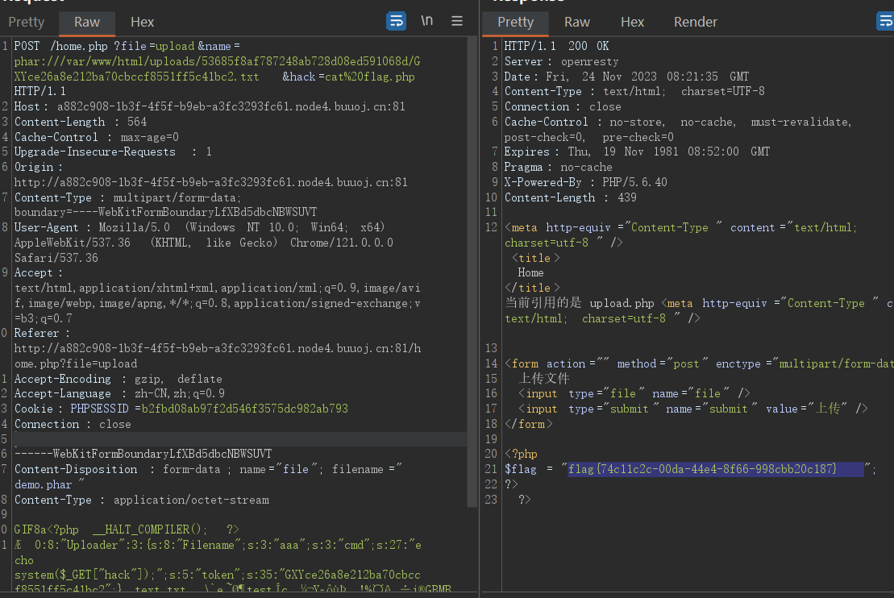Viewport: 894px width, 598px height.
Task: Open the Request panel hamburger menu
Action: (457, 21)
